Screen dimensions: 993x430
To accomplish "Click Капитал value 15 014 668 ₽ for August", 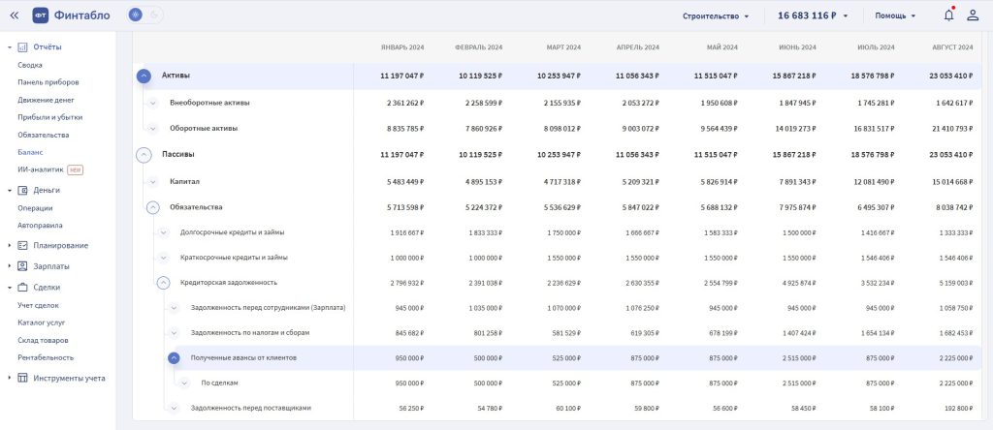I will 951,181.
